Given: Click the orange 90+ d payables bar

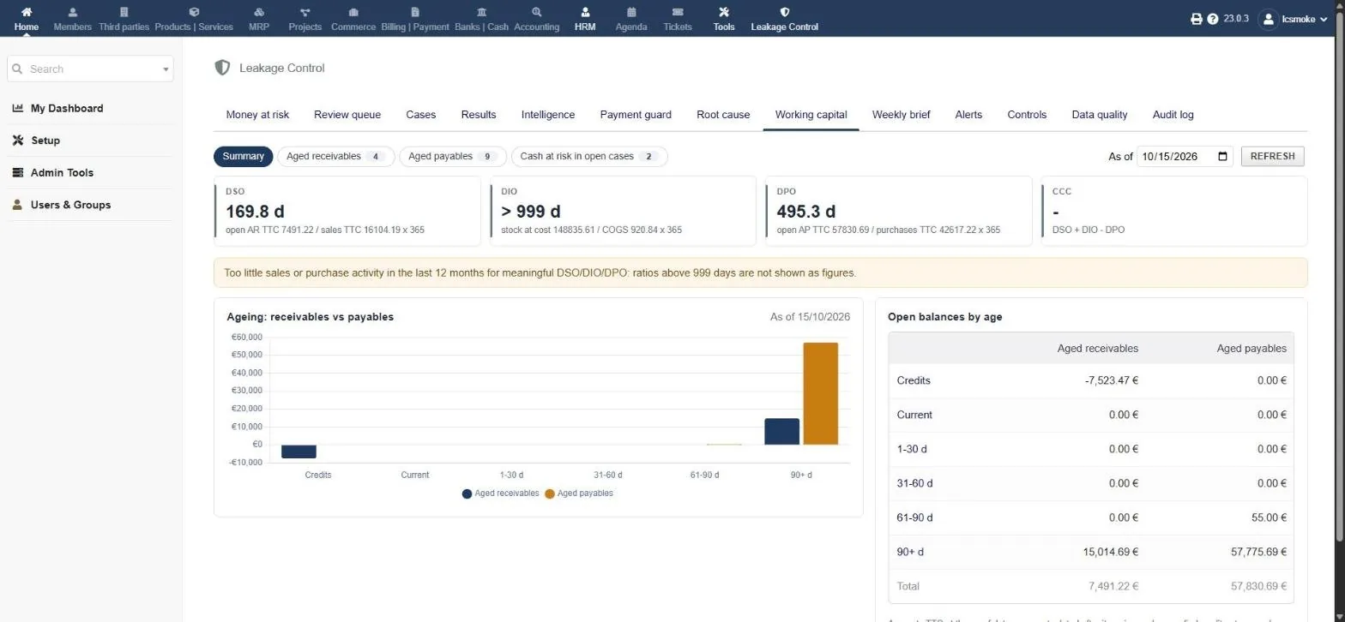Looking at the screenshot, I should click(x=821, y=393).
